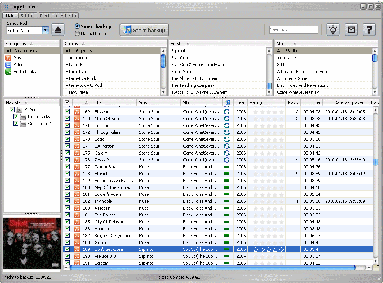The width and height of the screenshot is (383, 283).
Task: Toggle the select-all tracks header checkbox
Action: pyautogui.click(x=67, y=102)
